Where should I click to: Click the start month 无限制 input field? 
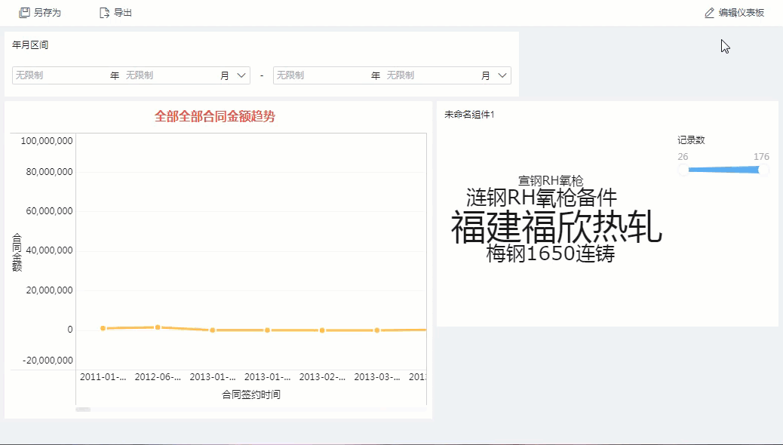coord(171,75)
